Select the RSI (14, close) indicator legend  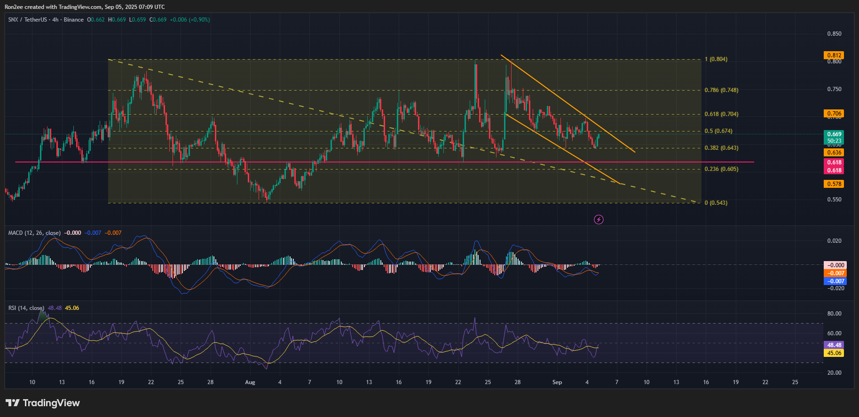[26, 308]
